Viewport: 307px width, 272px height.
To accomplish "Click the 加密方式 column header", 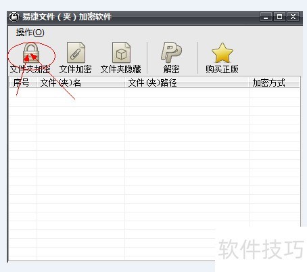I will click(275, 83).
